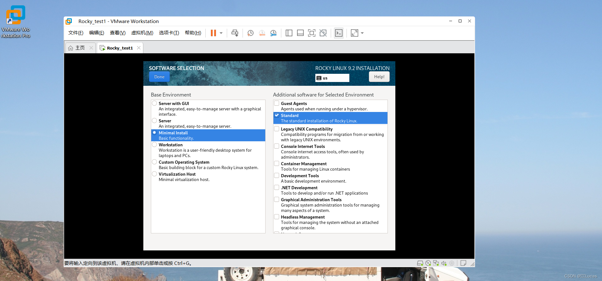
Task: Click 'A basic development environment.' description
Action: click(313, 181)
